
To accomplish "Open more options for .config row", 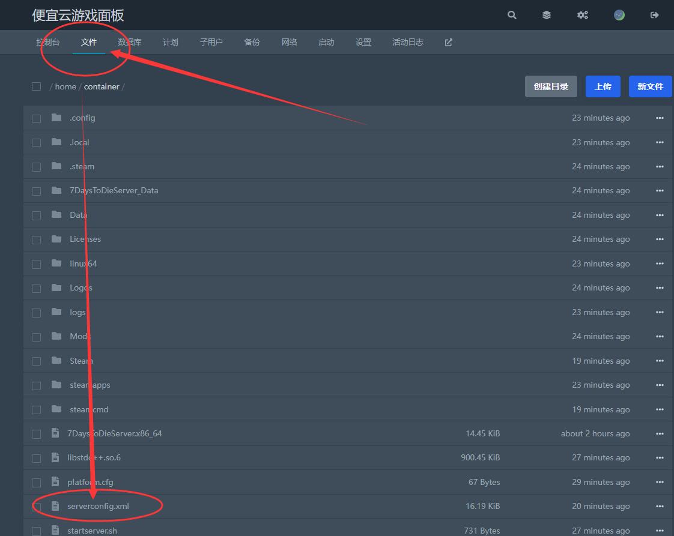I will (x=660, y=118).
